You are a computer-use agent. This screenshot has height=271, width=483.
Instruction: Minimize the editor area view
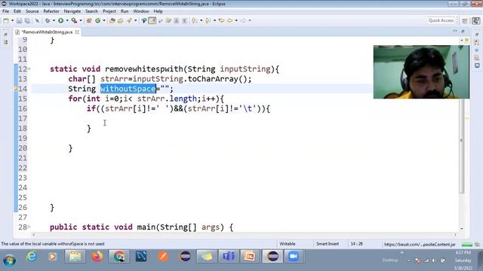point(455,31)
